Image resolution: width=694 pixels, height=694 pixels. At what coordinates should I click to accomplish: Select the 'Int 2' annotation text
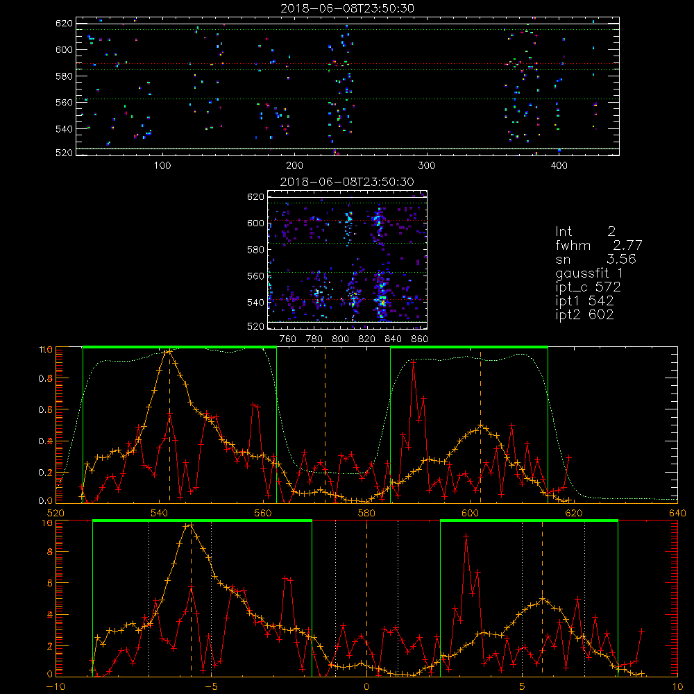tap(585, 232)
